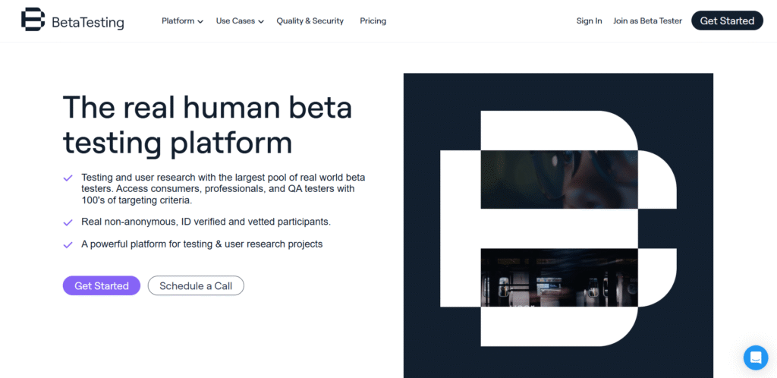Click the eye photo in hero graphic
The height and width of the screenshot is (378, 777).
click(559, 179)
